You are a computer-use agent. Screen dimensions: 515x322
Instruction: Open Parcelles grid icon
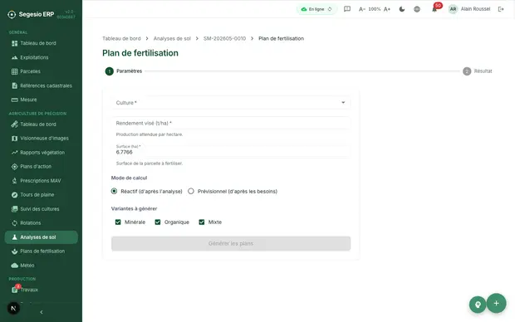point(14,71)
